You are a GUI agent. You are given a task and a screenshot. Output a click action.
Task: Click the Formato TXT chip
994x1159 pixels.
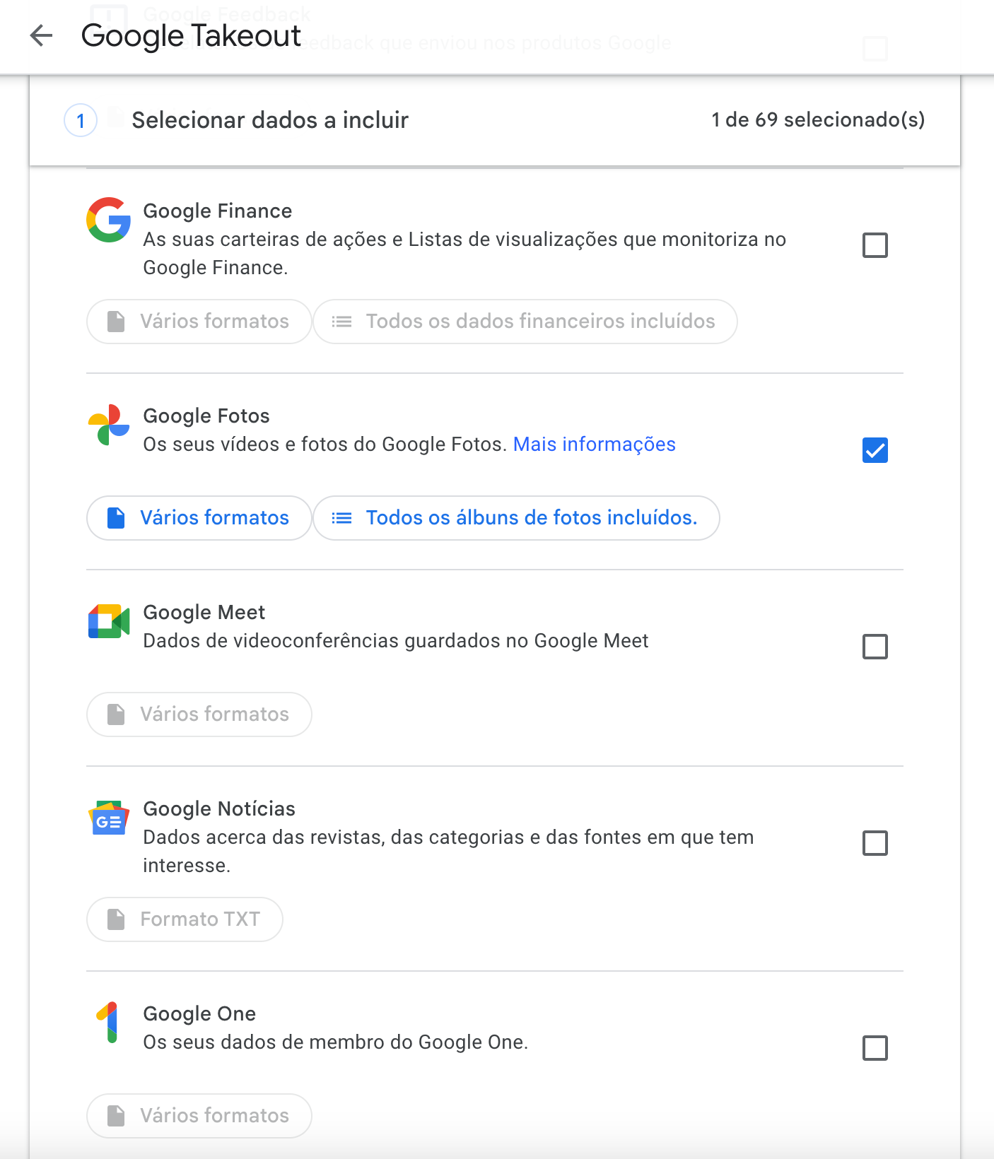pos(185,919)
